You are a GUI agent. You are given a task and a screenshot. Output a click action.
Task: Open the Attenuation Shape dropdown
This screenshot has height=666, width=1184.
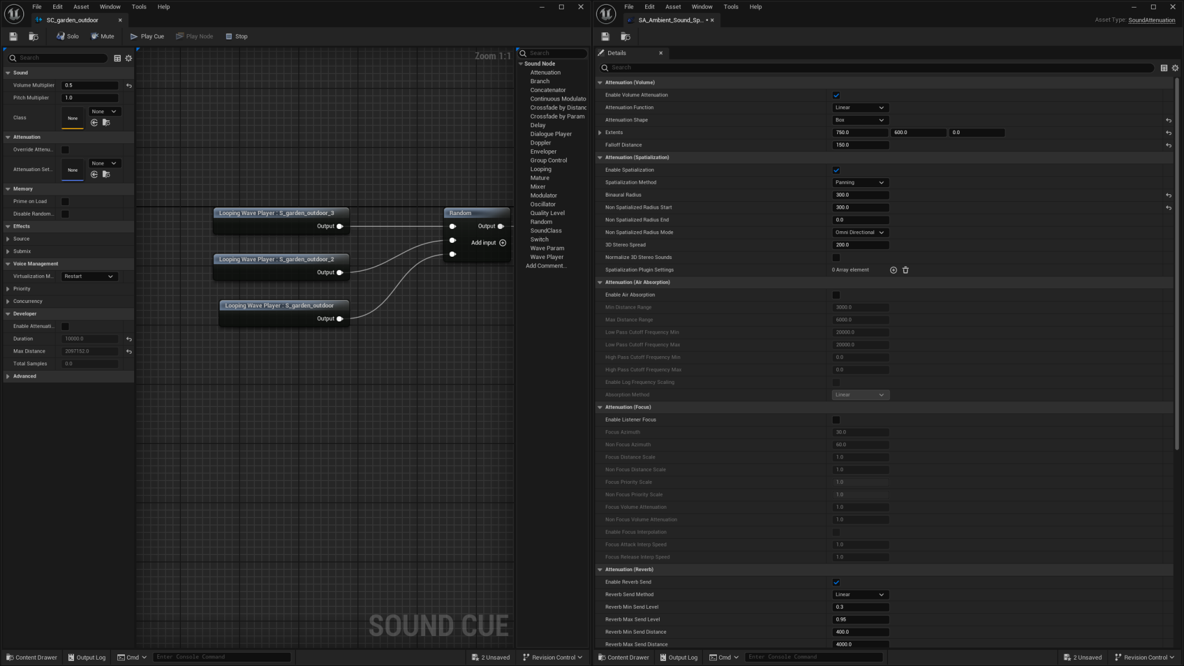[860, 120]
